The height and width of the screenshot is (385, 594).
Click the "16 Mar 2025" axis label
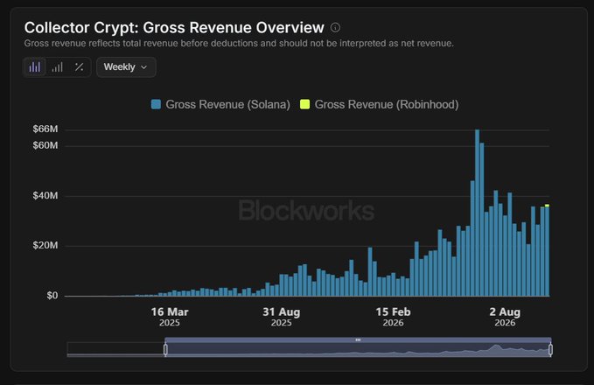click(170, 317)
